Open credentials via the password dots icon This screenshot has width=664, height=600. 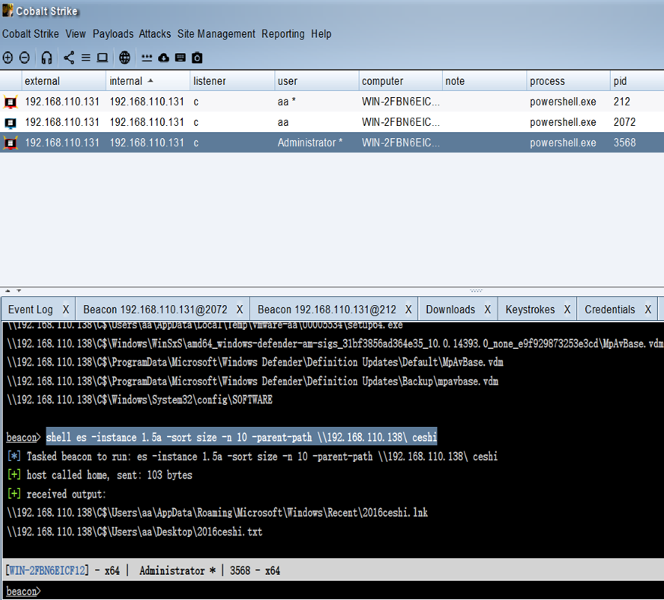[146, 58]
